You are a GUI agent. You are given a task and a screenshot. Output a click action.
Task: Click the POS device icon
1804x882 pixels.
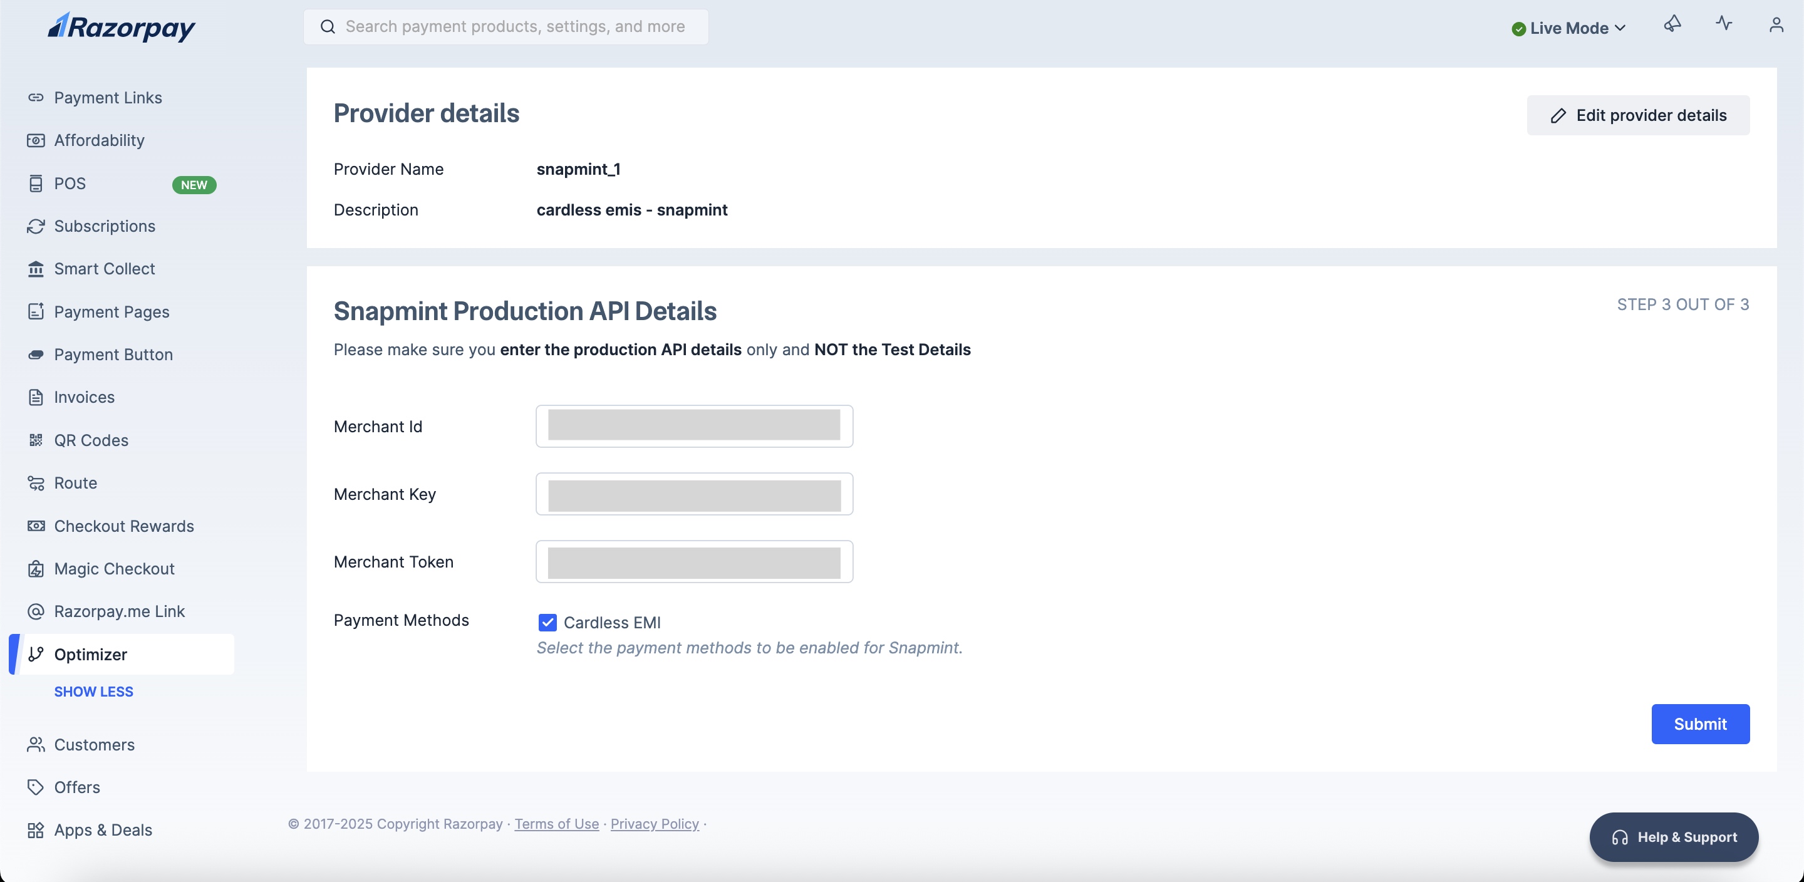pyautogui.click(x=36, y=184)
